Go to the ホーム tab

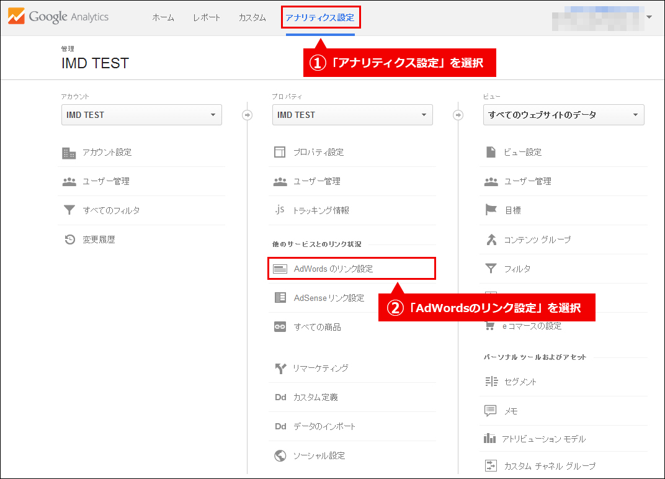pos(163,17)
